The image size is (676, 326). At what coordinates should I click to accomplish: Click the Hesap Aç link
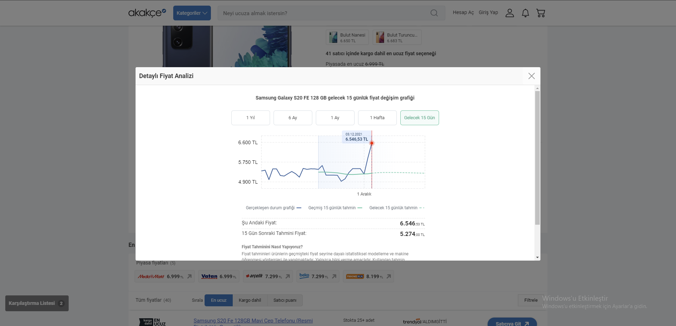click(463, 13)
